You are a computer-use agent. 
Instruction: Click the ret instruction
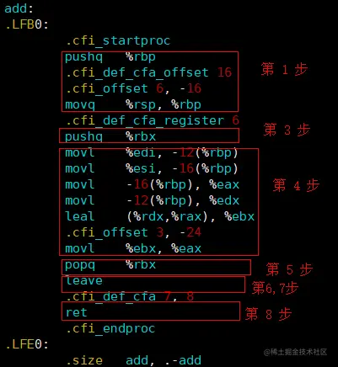click(x=76, y=312)
